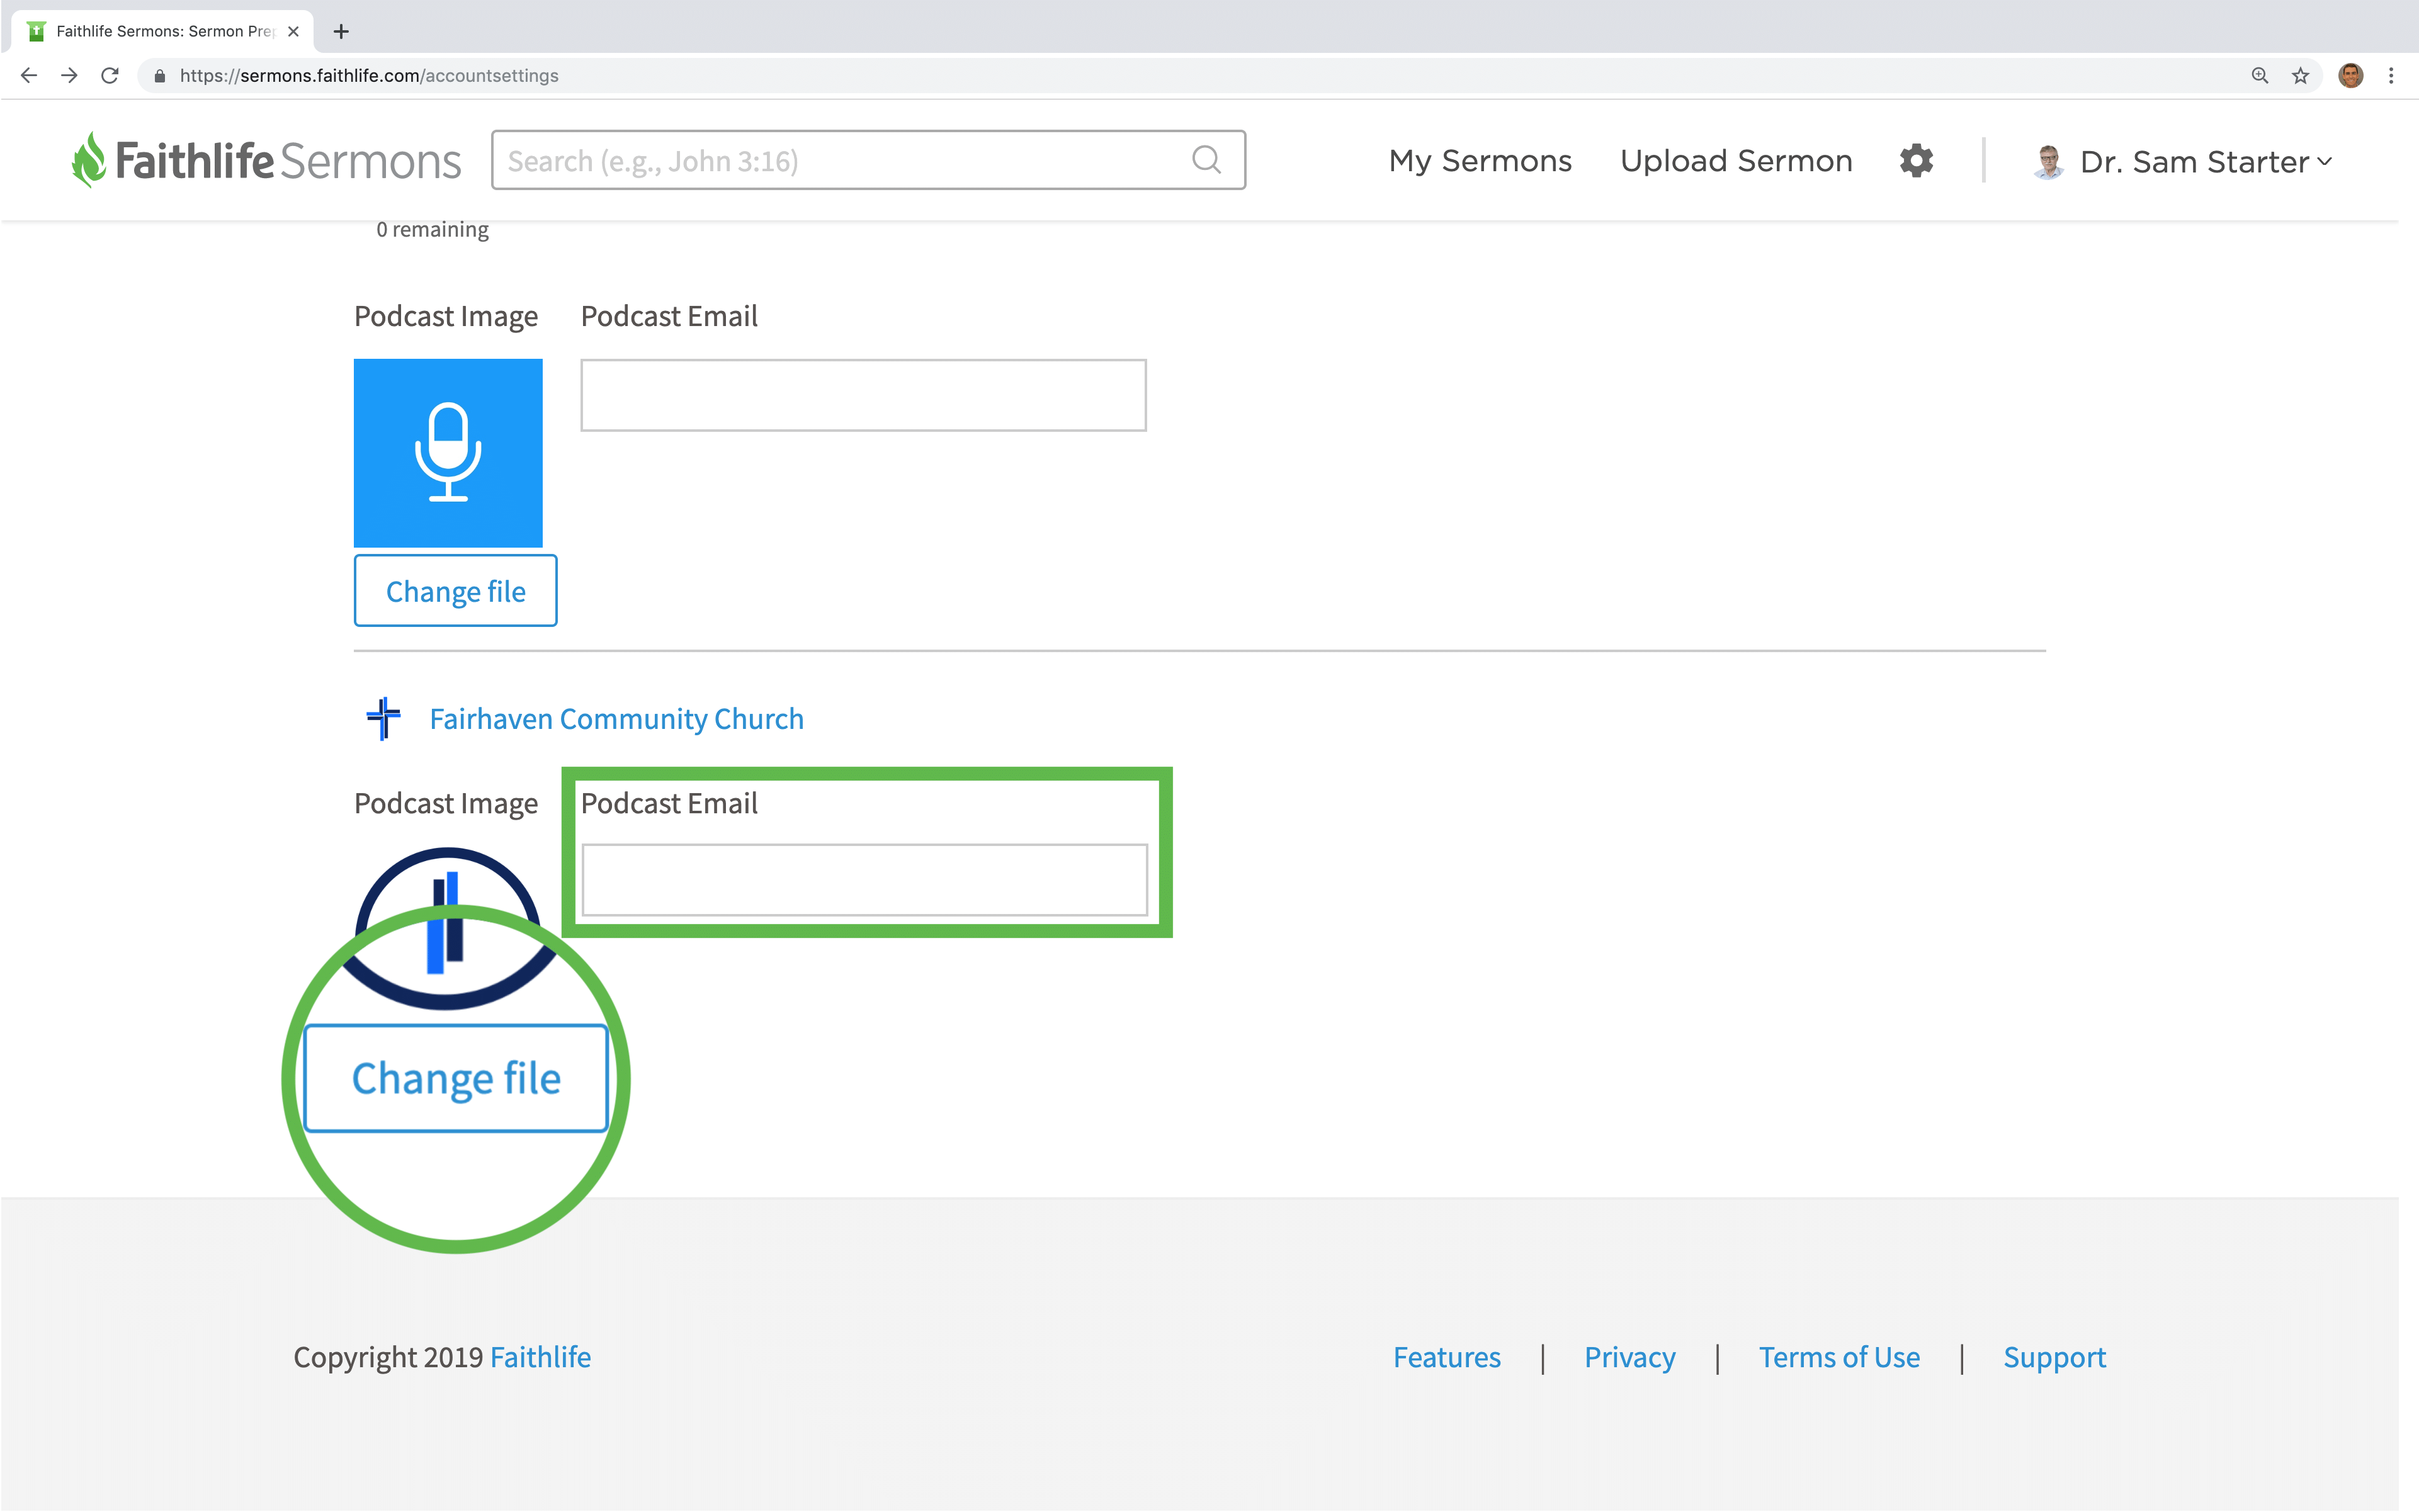Click the Fairhaven circular podcast image
Image resolution: width=2419 pixels, height=1512 pixels.
pos(448,928)
